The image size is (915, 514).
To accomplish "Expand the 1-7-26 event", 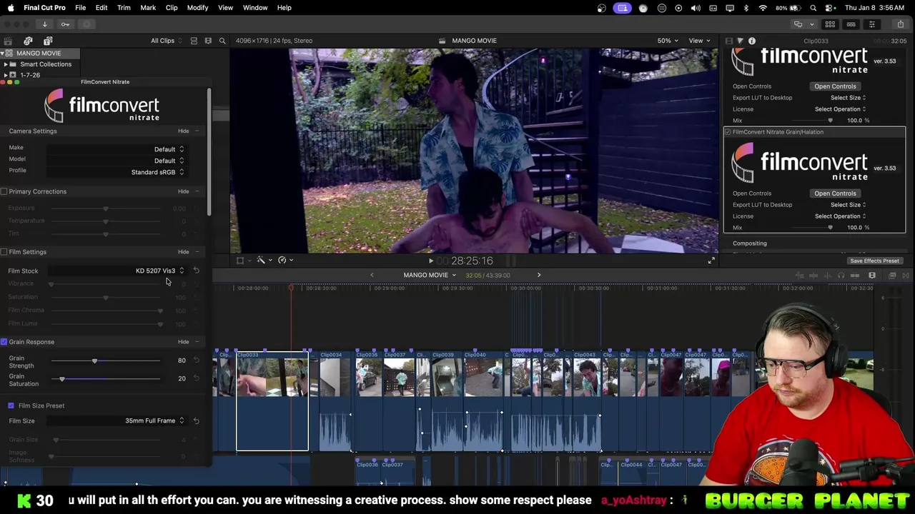I will pyautogui.click(x=6, y=75).
